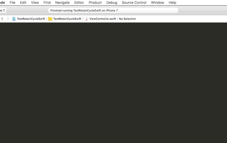The height and width of the screenshot is (143, 227).
Task: Open the Edit menu
Action: tap(23, 3)
